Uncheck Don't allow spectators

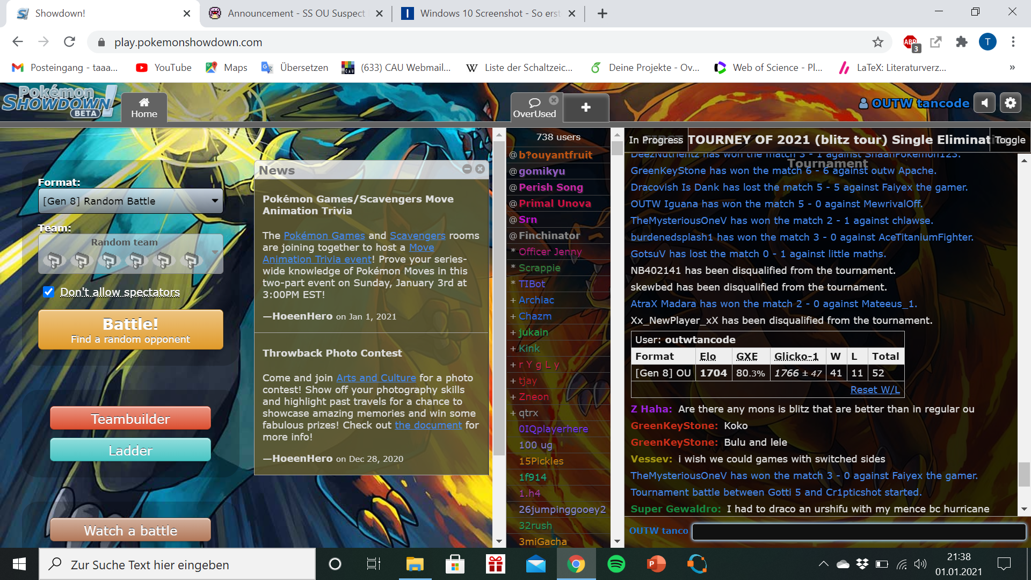pyautogui.click(x=48, y=292)
